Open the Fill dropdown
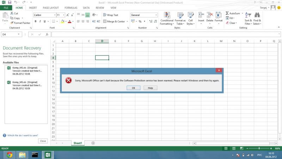Image resolution: width=282 pixels, height=159 pixels. pos(230,18)
